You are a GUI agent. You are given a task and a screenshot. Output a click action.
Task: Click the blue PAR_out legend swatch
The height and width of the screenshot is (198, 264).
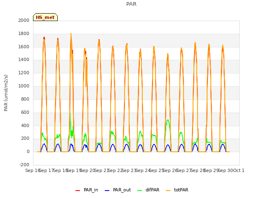tap(107, 191)
